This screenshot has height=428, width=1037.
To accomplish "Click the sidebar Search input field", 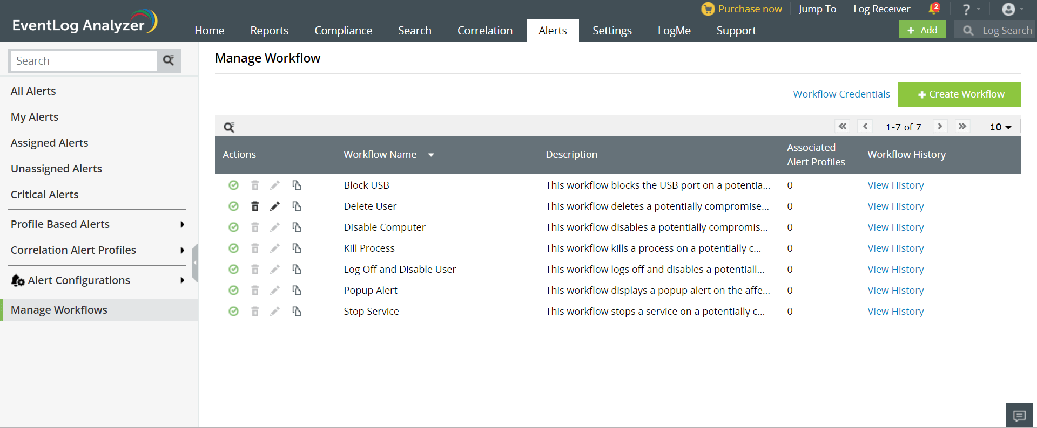I will 83,61.
